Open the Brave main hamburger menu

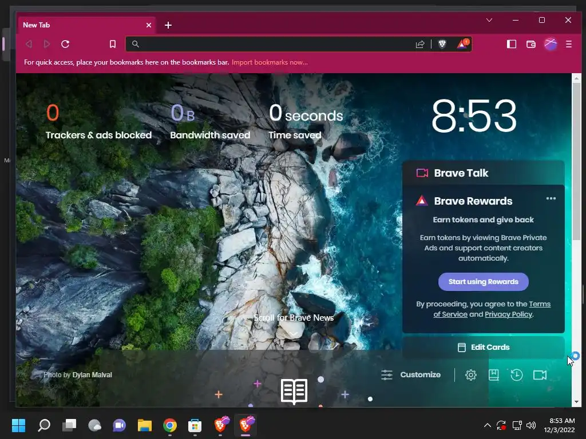pos(568,44)
